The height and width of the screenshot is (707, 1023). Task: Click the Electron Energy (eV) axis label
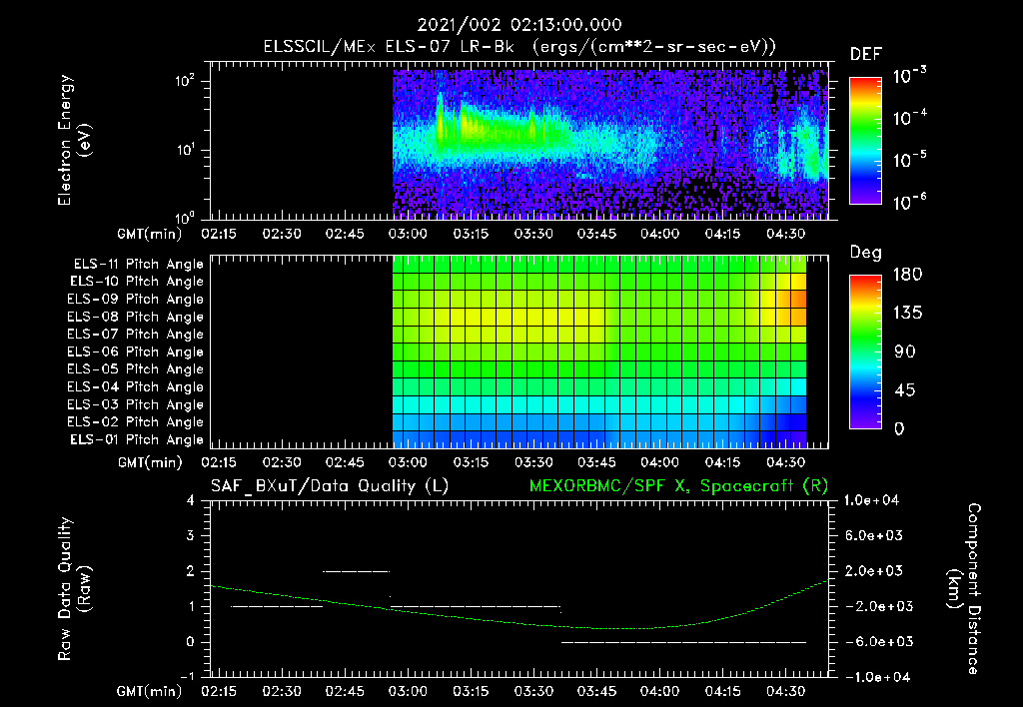coord(74,140)
